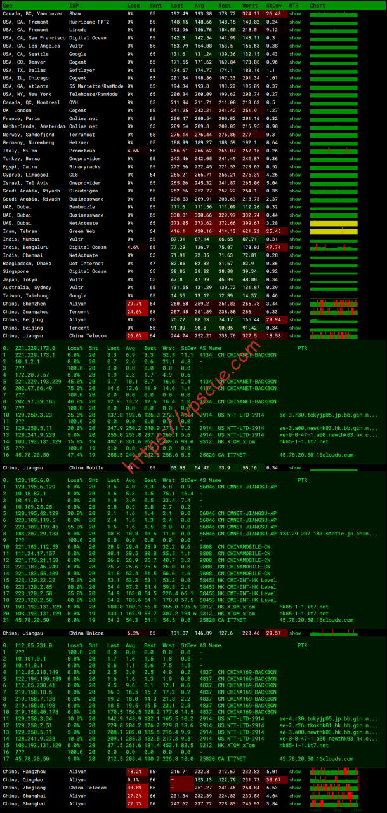Open latency chart for Vancouver Shaw row

point(334,13)
